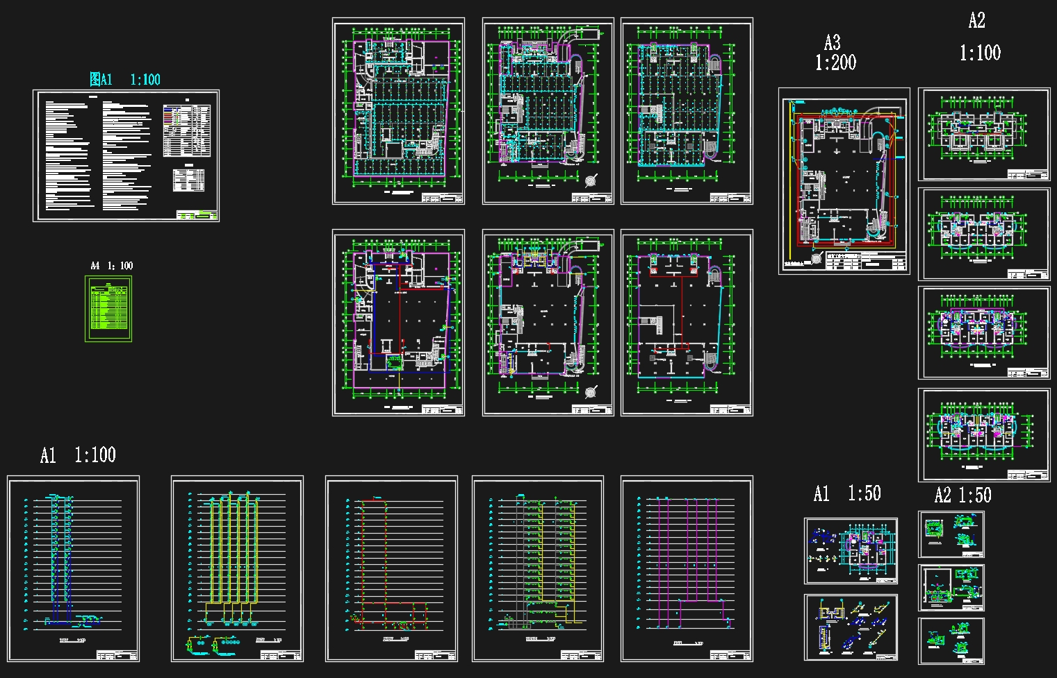Select the A1 1:100 label above the riser diagrams
The image size is (1057, 678).
click(78, 455)
